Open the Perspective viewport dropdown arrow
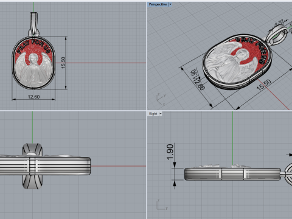 (x=170, y=4)
